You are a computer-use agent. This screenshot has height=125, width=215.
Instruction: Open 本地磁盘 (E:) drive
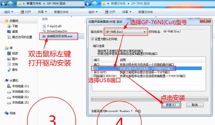18,97
